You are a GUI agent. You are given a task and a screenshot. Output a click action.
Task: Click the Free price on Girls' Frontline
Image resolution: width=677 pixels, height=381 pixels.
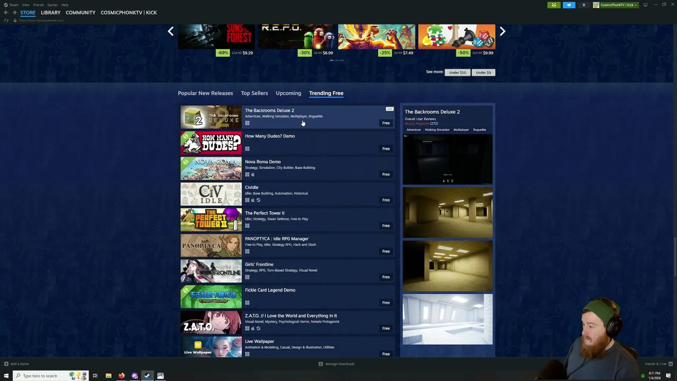click(386, 277)
